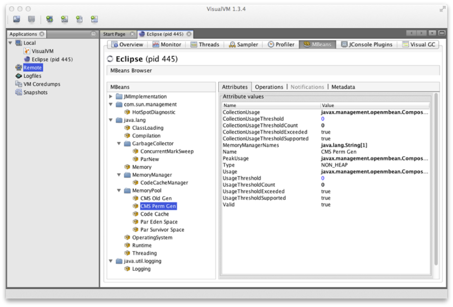Switch to the Visual GC tab
Viewport: 453px width, 307px height.
click(x=419, y=44)
